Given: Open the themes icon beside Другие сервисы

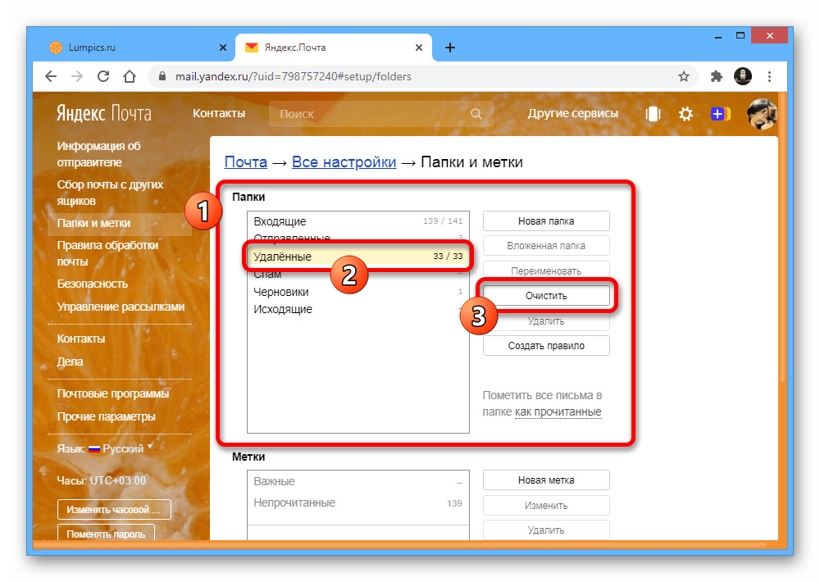Looking at the screenshot, I should [x=653, y=114].
